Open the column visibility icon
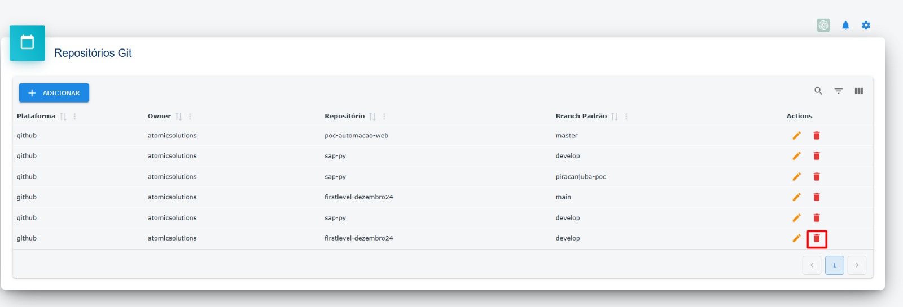 click(x=859, y=91)
